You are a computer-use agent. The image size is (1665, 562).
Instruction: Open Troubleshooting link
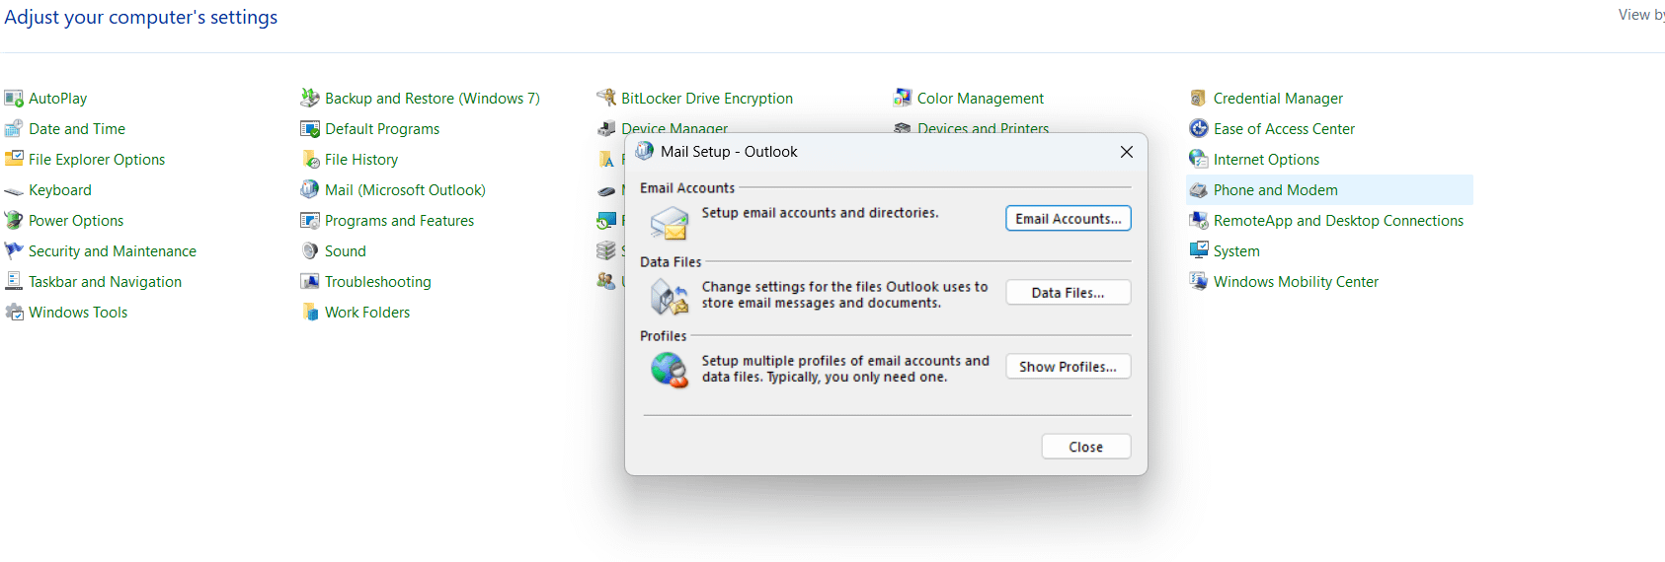[378, 282]
